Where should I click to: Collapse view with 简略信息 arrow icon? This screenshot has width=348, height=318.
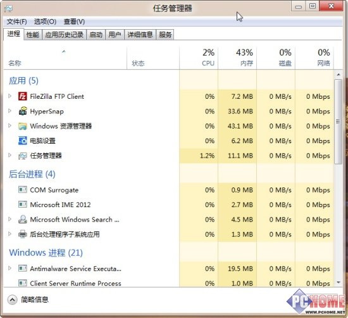[x=12, y=300]
